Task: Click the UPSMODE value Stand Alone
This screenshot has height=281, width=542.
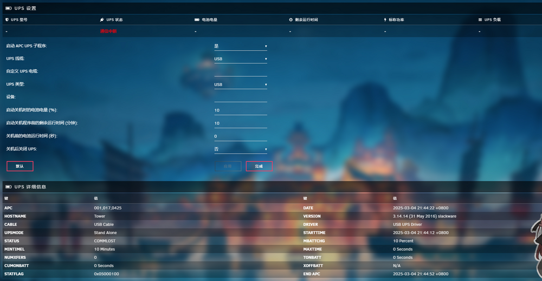Action: pyautogui.click(x=106, y=233)
